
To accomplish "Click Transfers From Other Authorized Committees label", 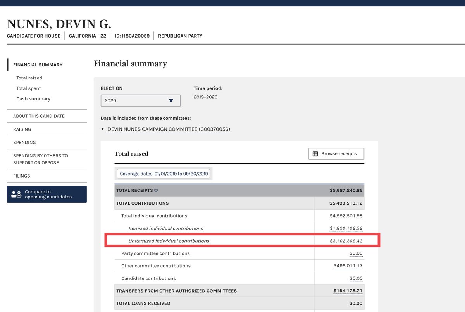I will point(177,291).
